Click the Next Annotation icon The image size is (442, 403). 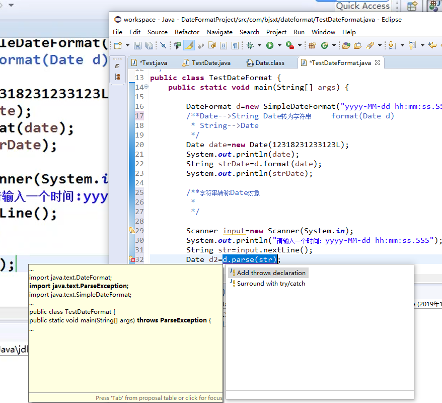click(392, 45)
